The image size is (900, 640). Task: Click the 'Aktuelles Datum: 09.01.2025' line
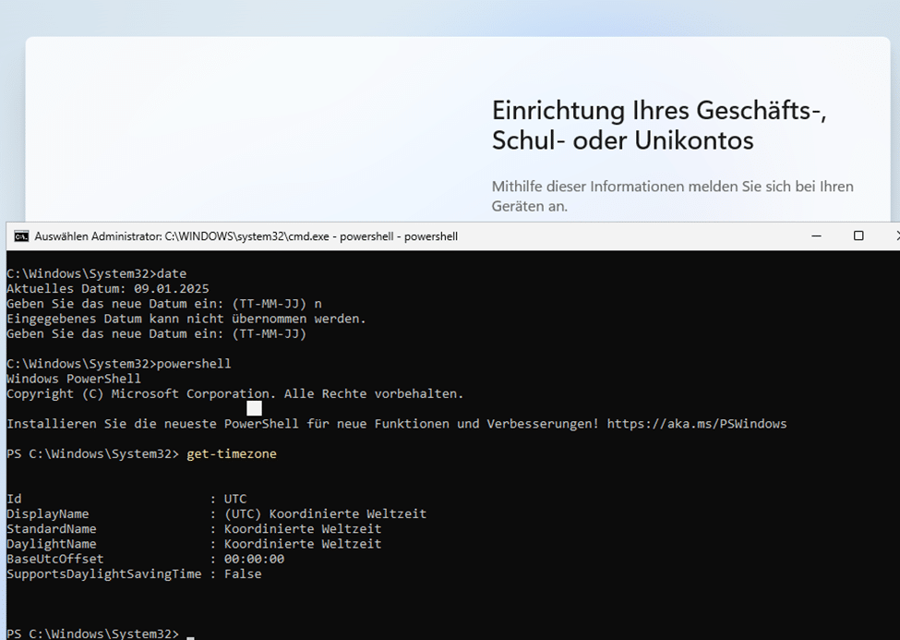tap(108, 288)
